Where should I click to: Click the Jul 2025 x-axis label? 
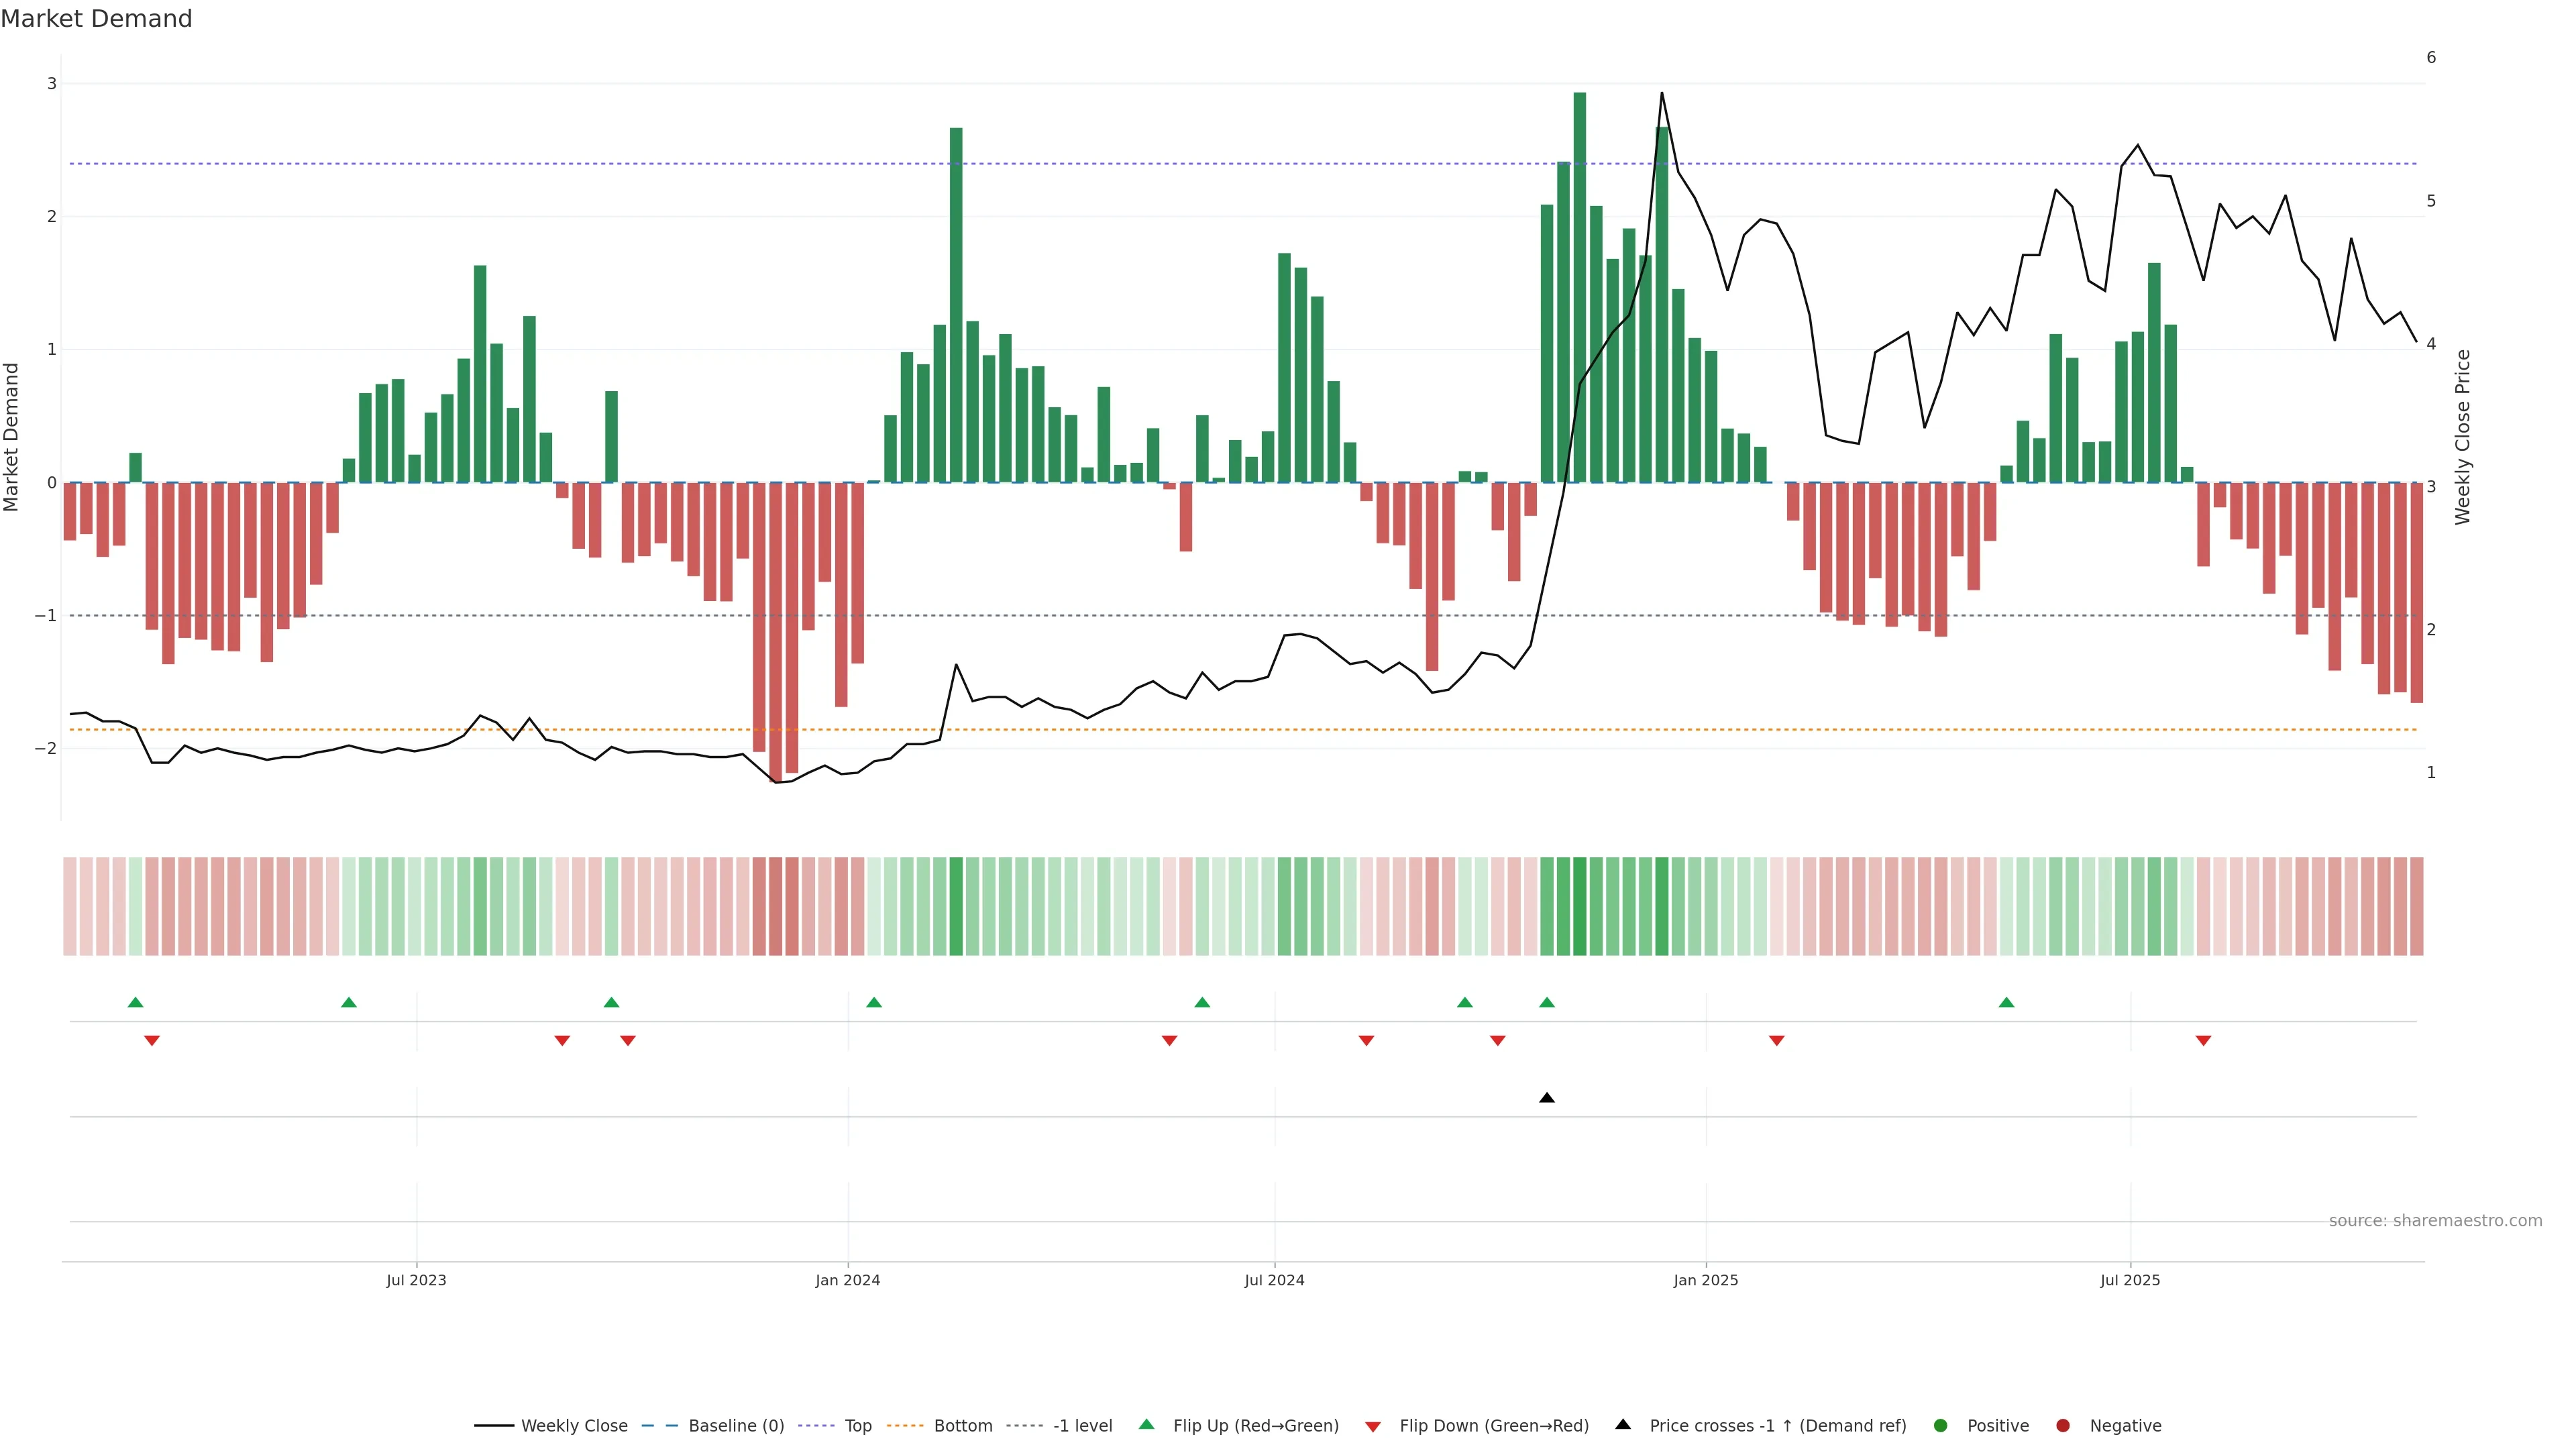click(2129, 1280)
